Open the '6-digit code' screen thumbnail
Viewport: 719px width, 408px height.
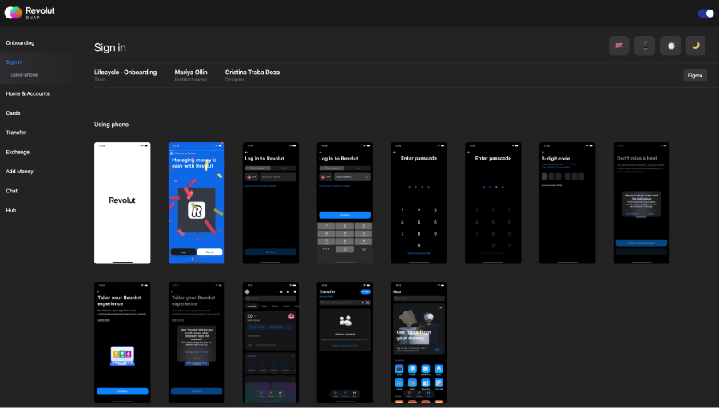click(x=567, y=203)
